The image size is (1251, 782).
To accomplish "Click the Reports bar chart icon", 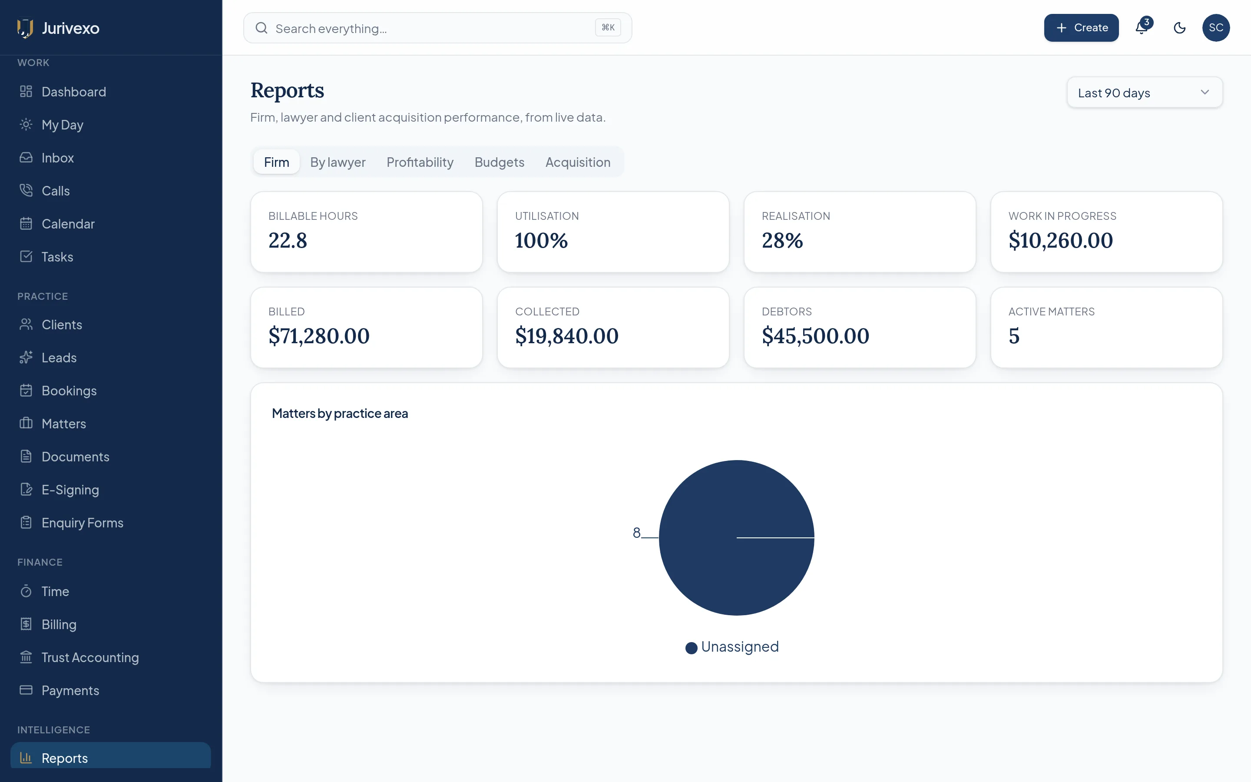I will pos(26,758).
